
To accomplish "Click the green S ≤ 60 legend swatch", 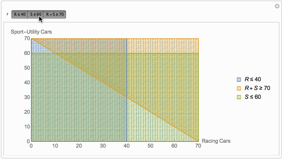I will [239, 97].
